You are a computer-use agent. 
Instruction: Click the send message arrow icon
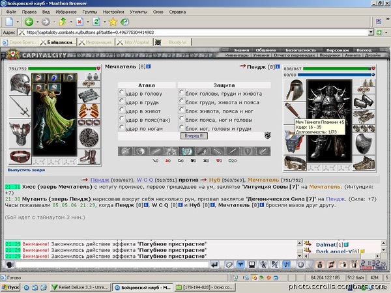(x=214, y=264)
